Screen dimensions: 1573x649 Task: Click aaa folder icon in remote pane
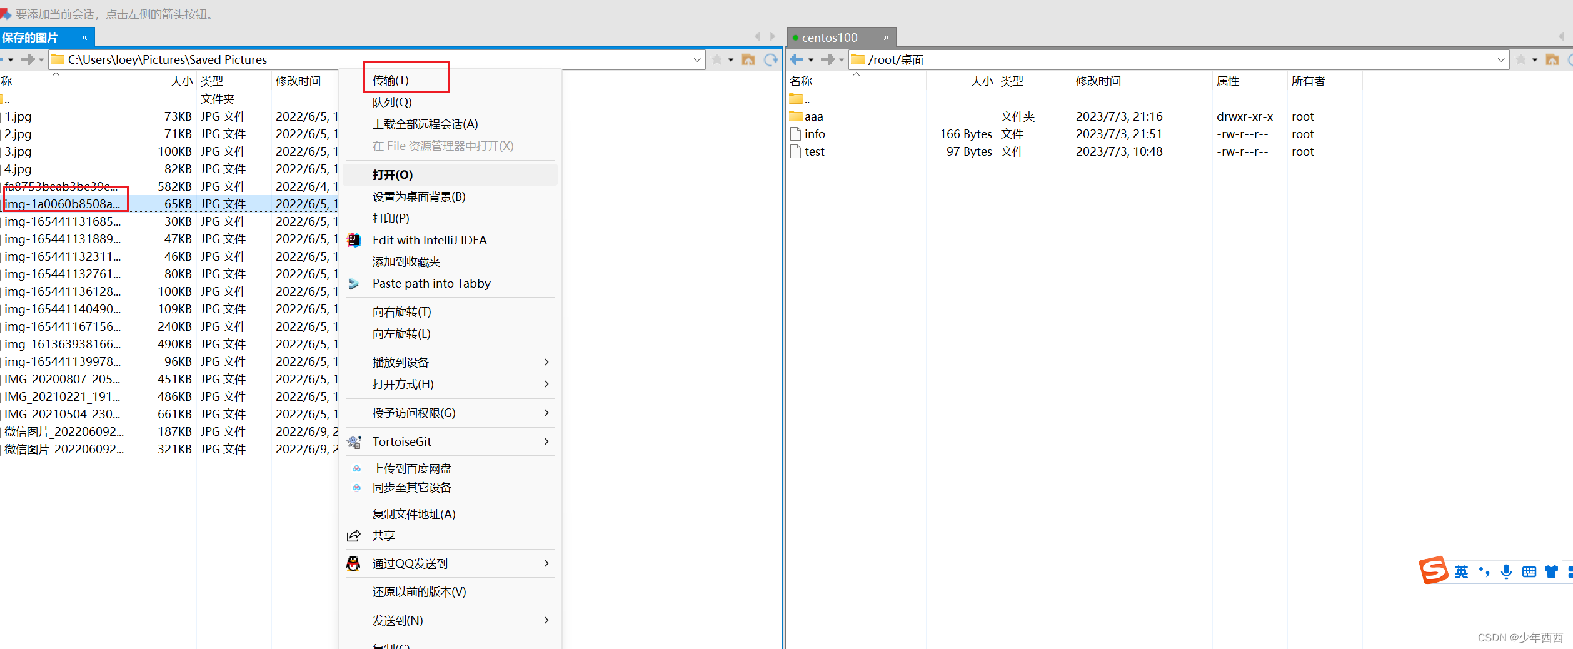pyautogui.click(x=796, y=116)
